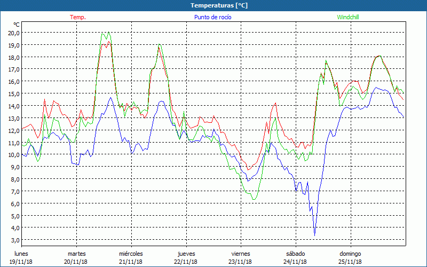Screen dimensions: 427x267
Task: Click the 24/11/18 date label
Action: [295, 262]
